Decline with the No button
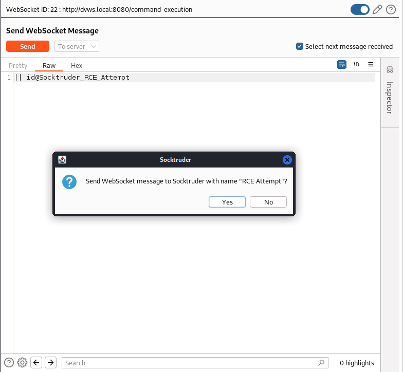The image size is (403, 372). tap(268, 202)
